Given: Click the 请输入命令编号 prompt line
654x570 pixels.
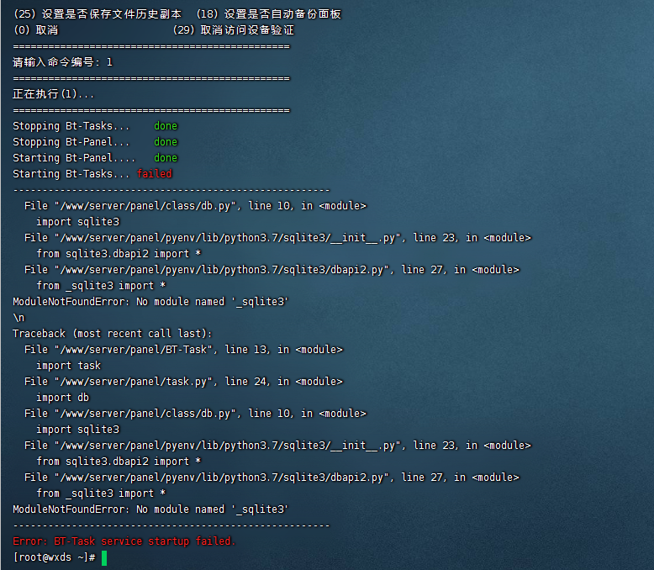Looking at the screenshot, I should point(62,62).
